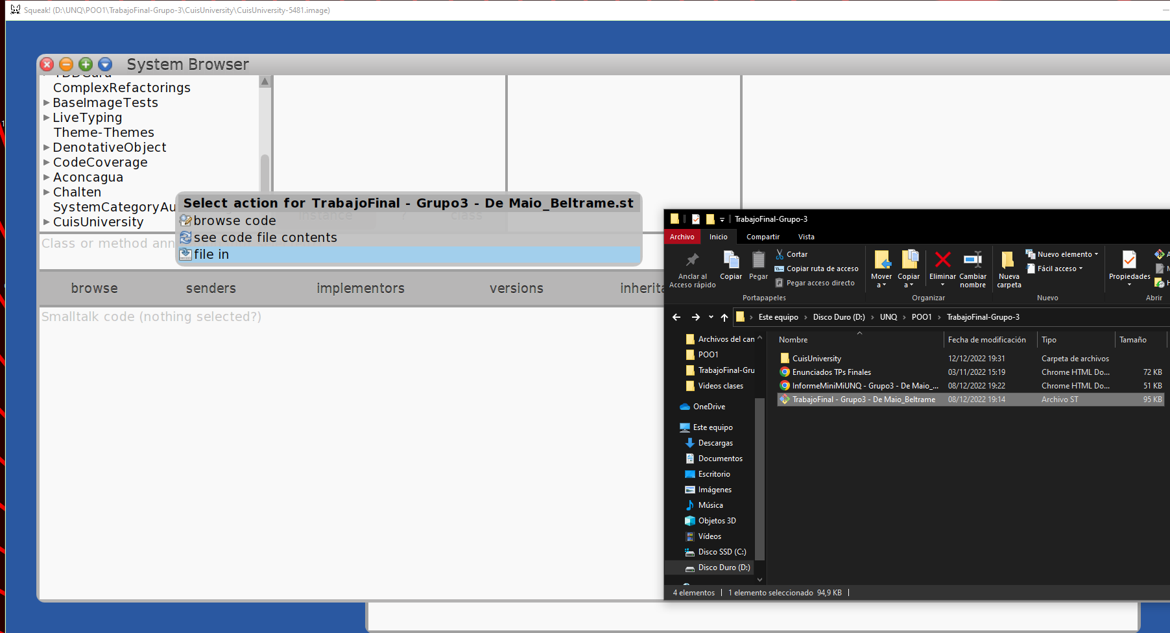Open Propiedades from the ribbon icon

pos(1129,267)
